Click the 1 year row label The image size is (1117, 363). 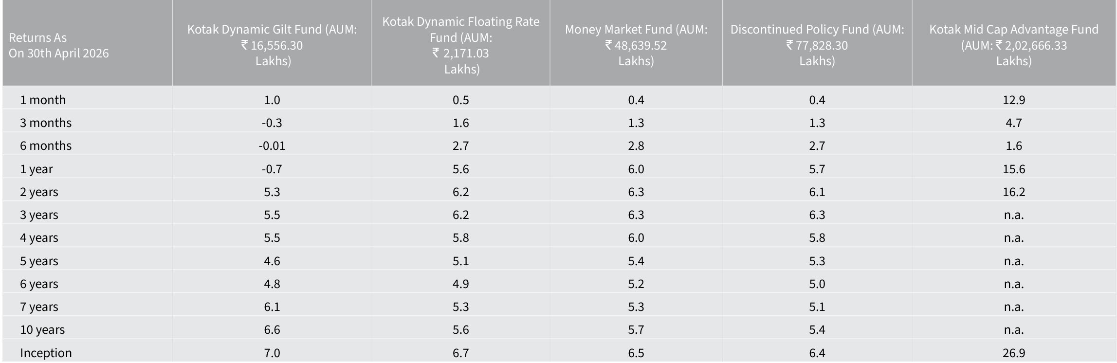(x=37, y=169)
